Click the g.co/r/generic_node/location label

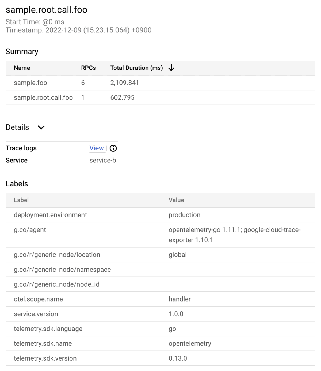[x=57, y=255]
